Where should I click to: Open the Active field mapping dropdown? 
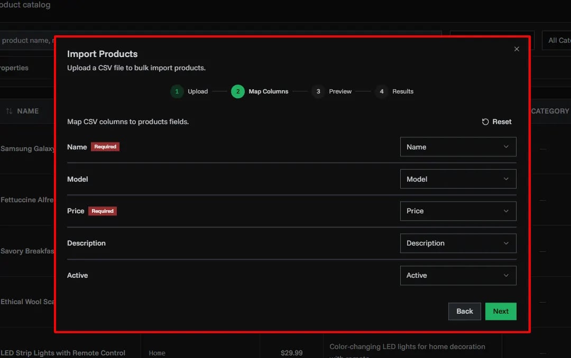458,275
